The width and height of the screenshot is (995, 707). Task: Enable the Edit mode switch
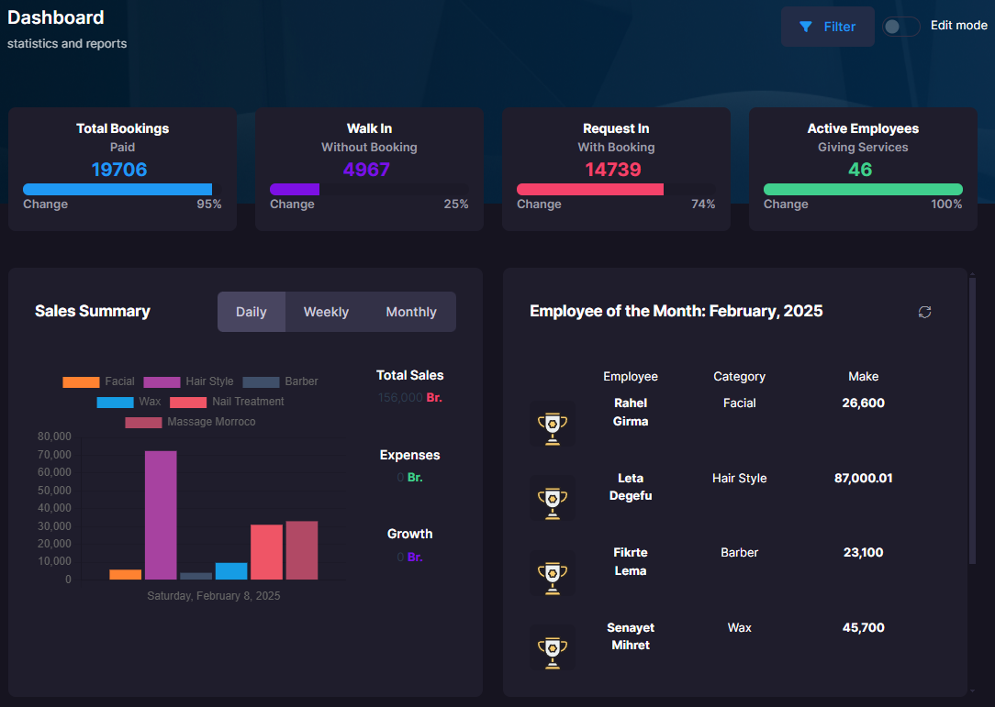(900, 27)
